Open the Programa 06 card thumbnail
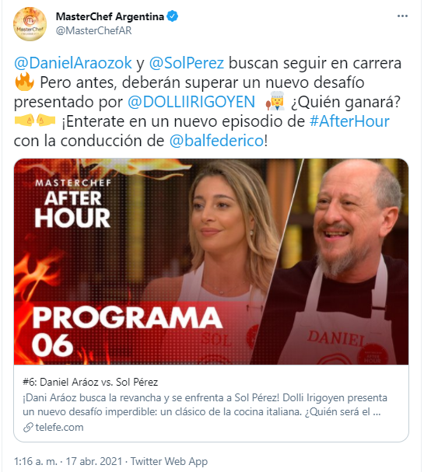 pos(211,261)
